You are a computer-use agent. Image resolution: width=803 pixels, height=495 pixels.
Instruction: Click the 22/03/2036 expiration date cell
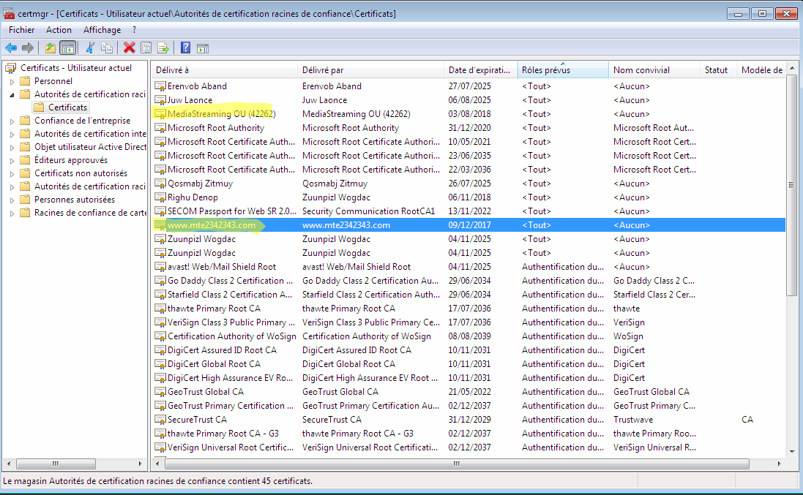(470, 169)
